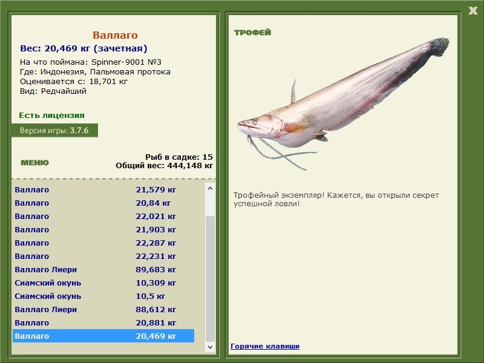Click the На что поймана: Spinner-9001 line
Image resolution: width=484 pixels, height=363 pixels.
click(x=90, y=62)
